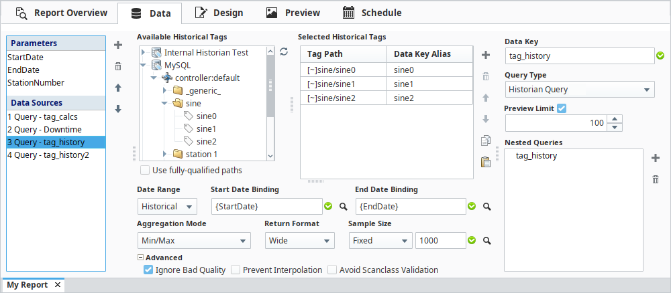Toggle the Preview Limit checkbox
This screenshot has height=293, width=671.
562,109
